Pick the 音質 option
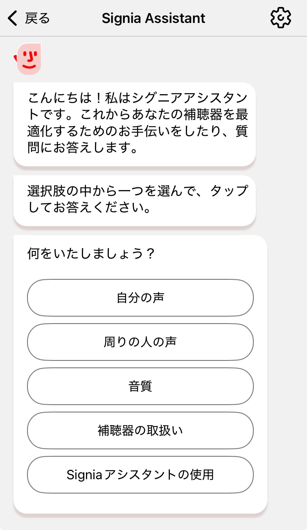The image size is (307, 530). (140, 386)
